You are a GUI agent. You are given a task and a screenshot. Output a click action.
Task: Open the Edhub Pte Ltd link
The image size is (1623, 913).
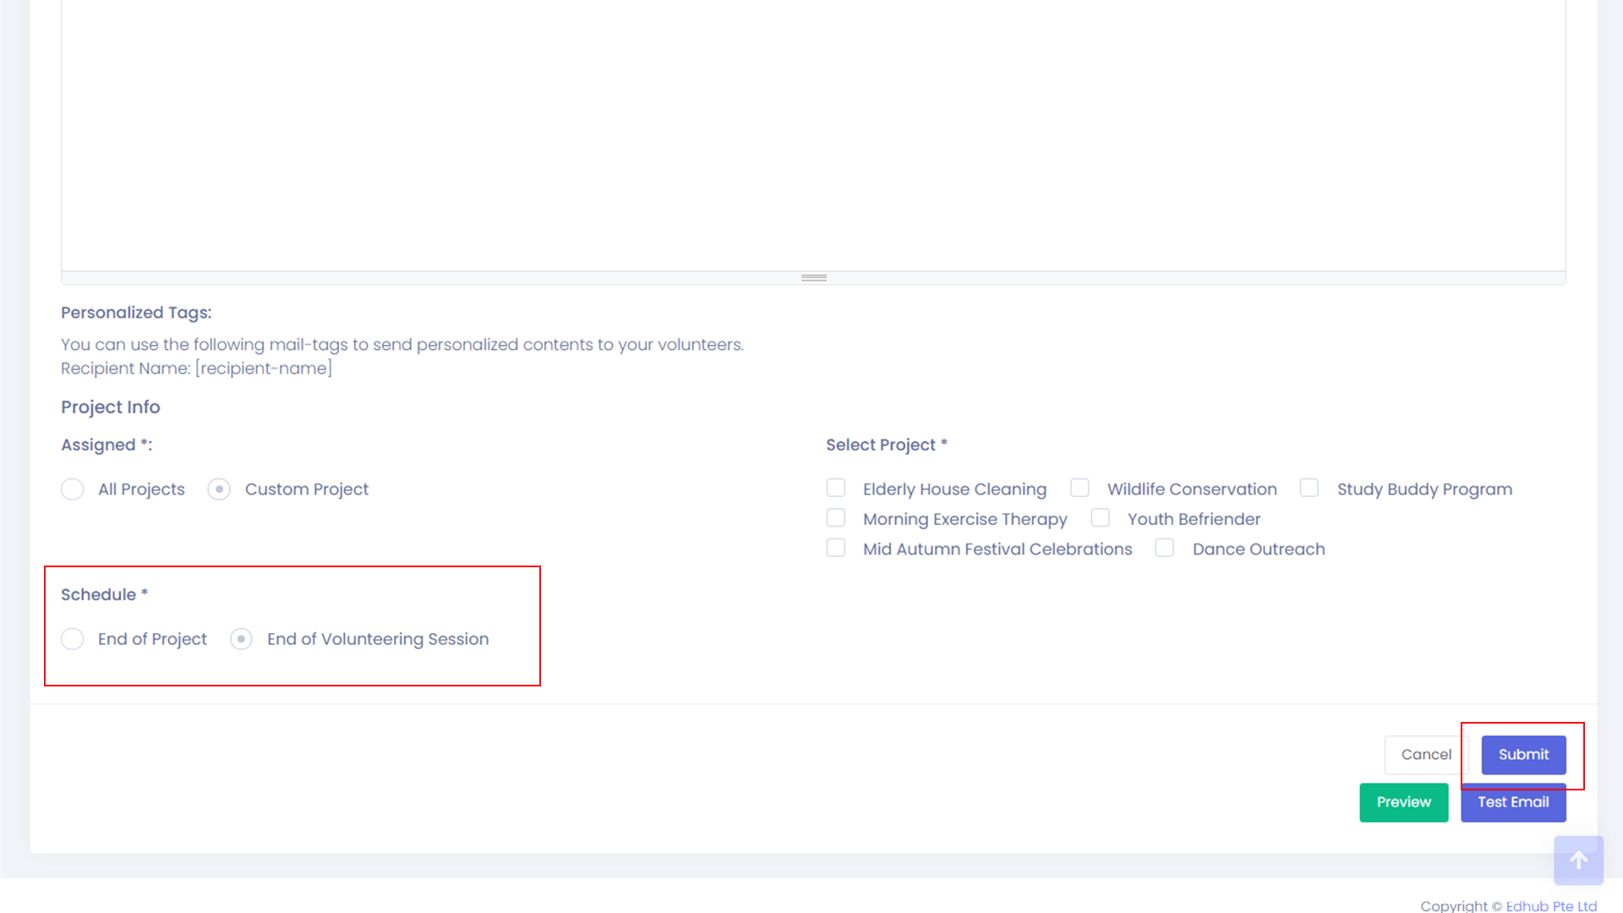(1551, 905)
